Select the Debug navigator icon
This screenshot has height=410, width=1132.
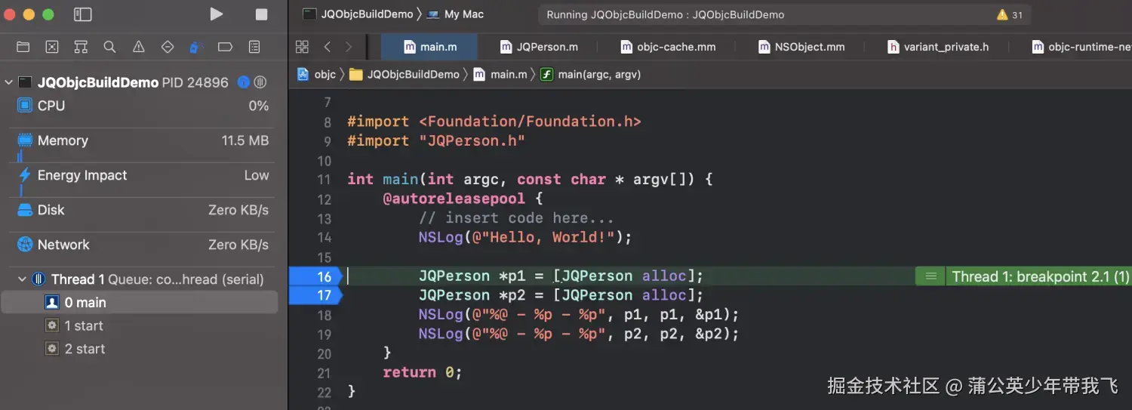click(x=196, y=47)
